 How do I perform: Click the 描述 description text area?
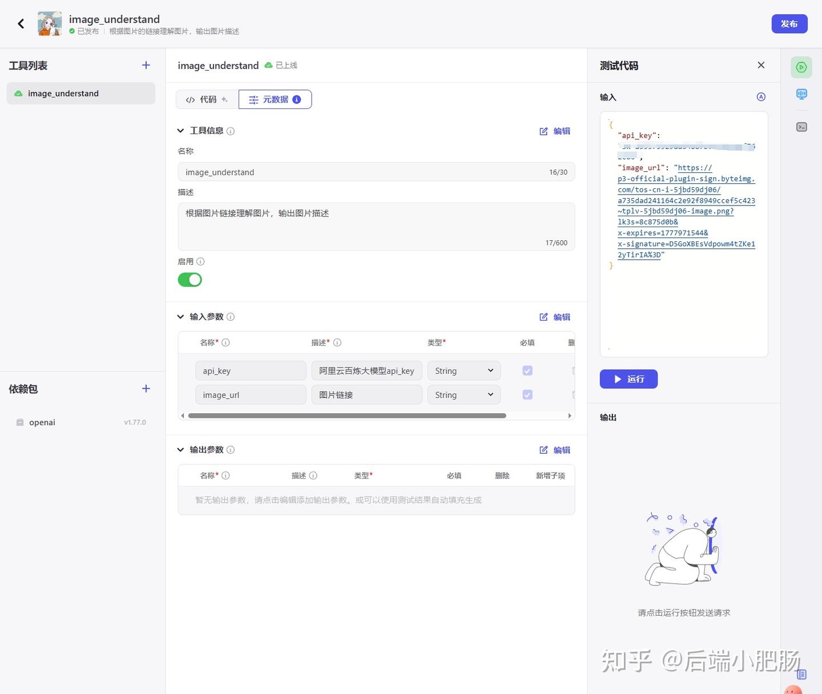[x=376, y=227]
